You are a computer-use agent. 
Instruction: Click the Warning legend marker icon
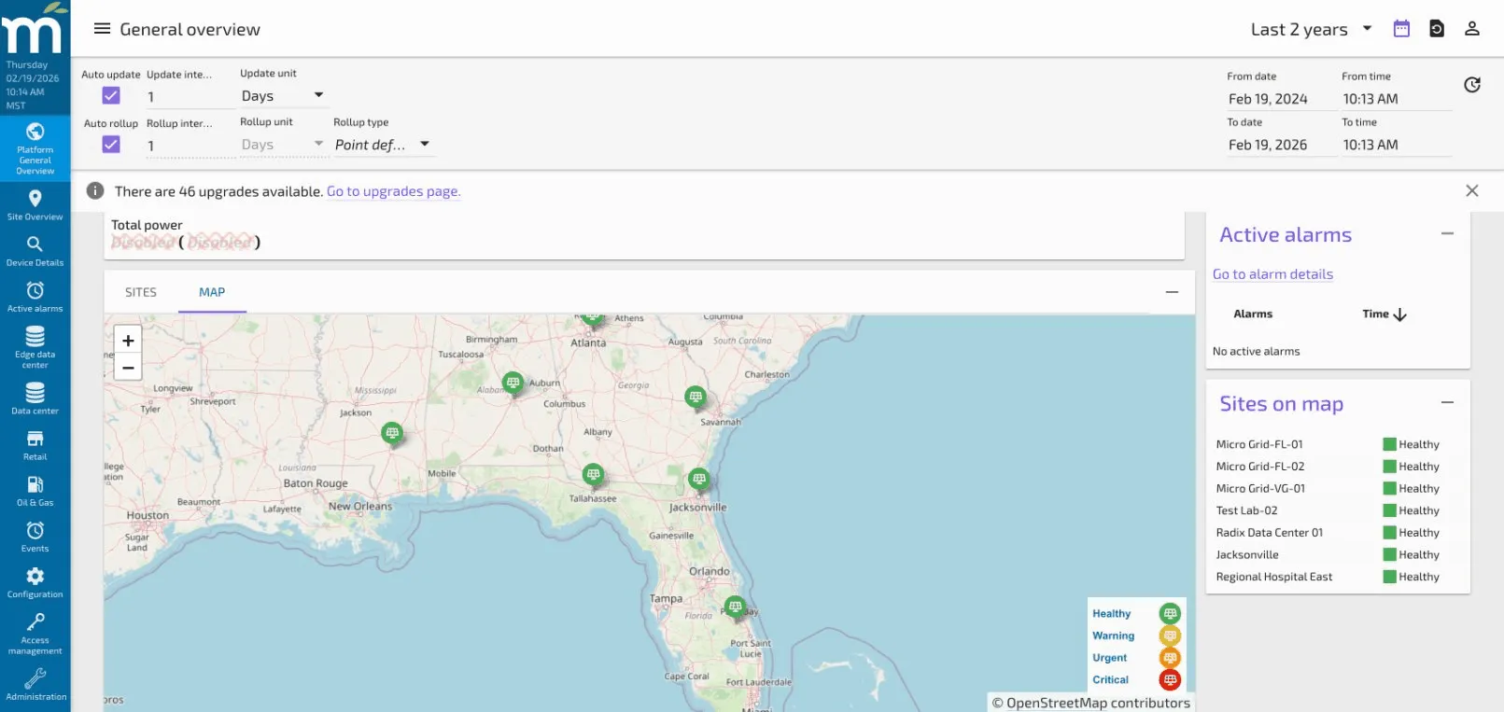pos(1170,635)
